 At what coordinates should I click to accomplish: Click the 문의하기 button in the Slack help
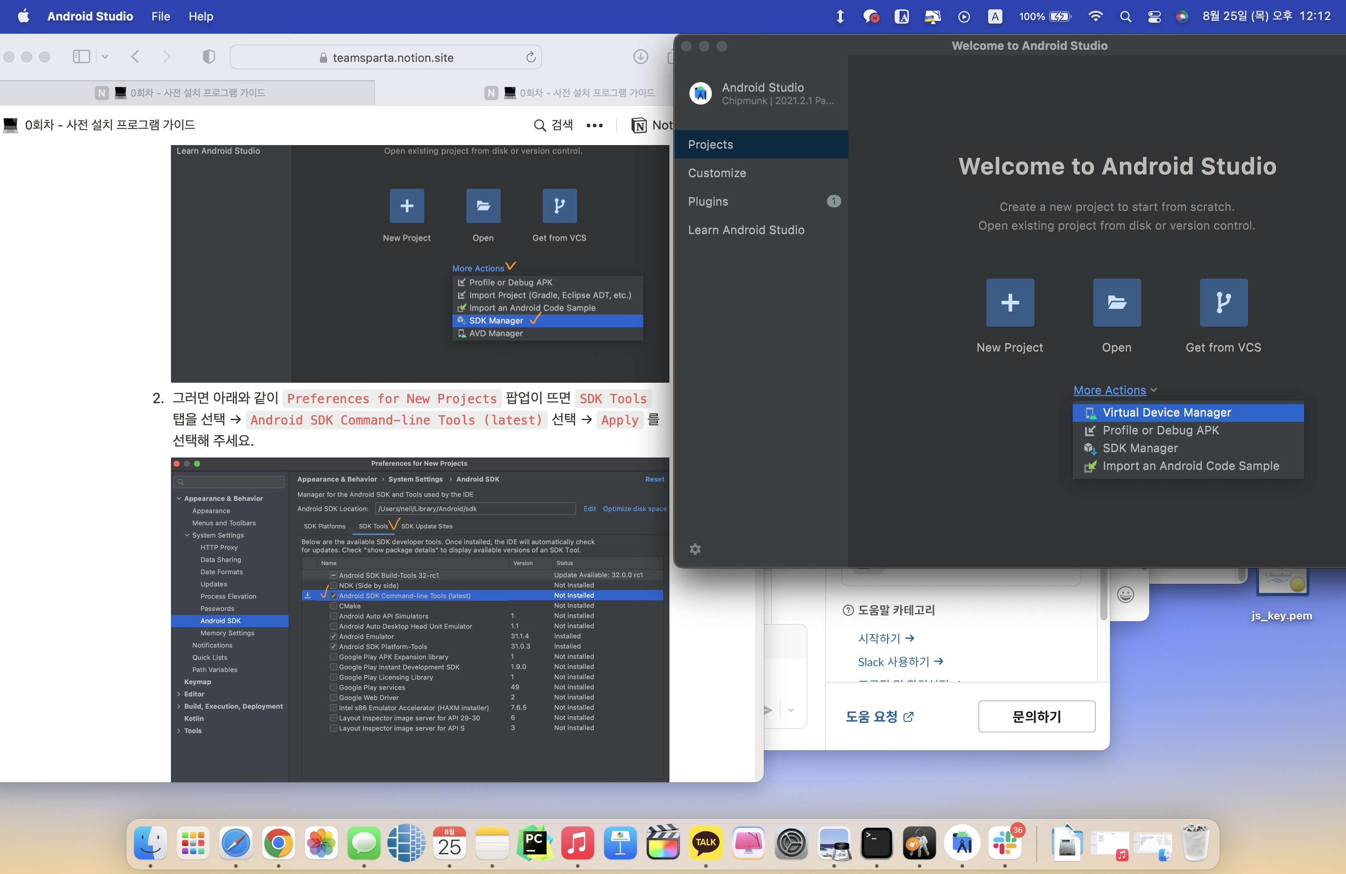coord(1036,716)
